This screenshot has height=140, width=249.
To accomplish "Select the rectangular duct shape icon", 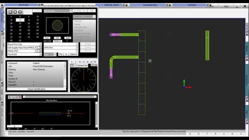I will [11, 12].
